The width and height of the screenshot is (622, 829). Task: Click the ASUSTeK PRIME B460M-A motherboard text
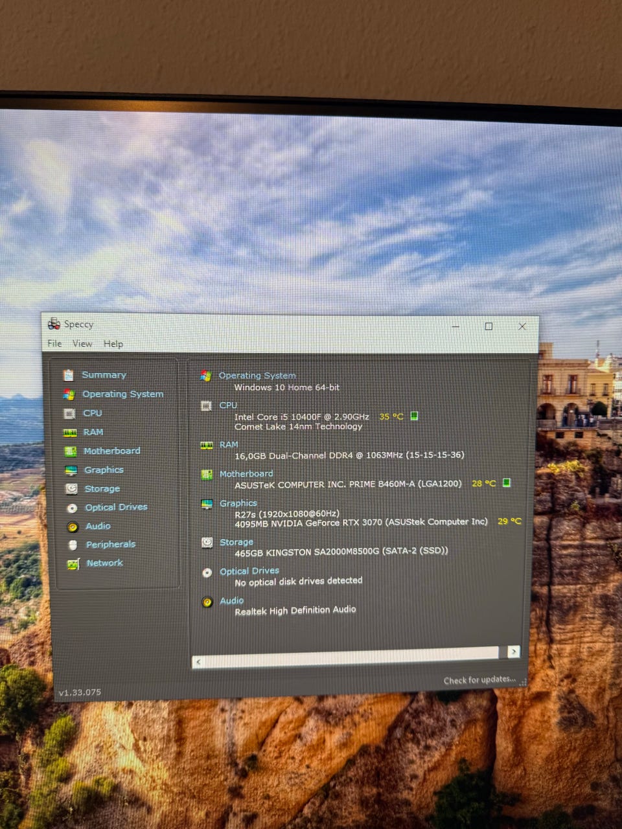348,484
